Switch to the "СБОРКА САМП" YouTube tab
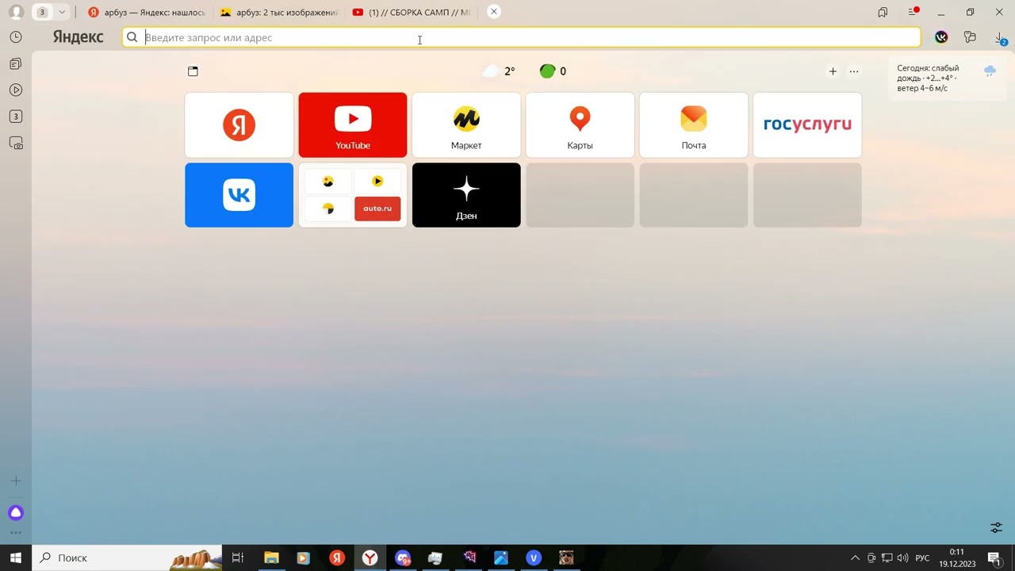The width and height of the screenshot is (1015, 571). click(412, 12)
